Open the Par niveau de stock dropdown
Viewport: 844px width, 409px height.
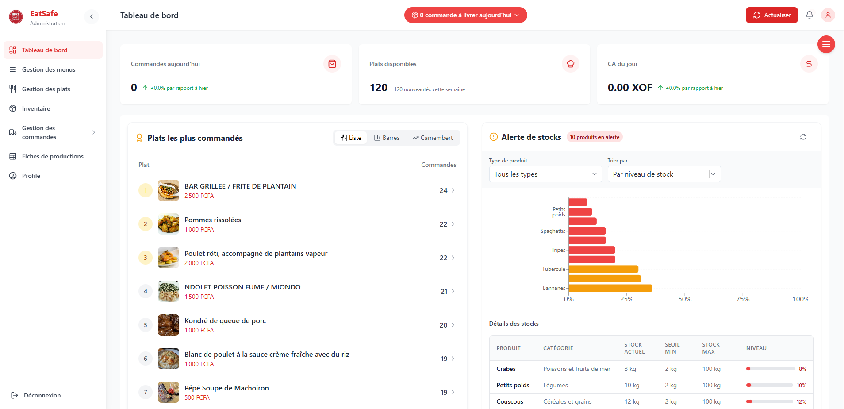click(x=664, y=174)
